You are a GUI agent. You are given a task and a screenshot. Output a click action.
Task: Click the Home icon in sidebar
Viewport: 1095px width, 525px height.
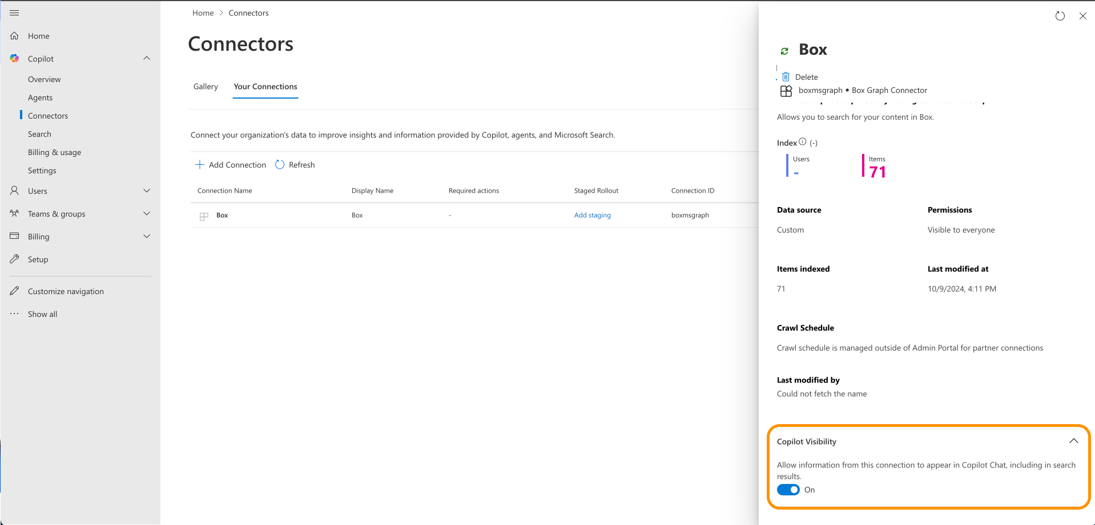click(x=15, y=36)
